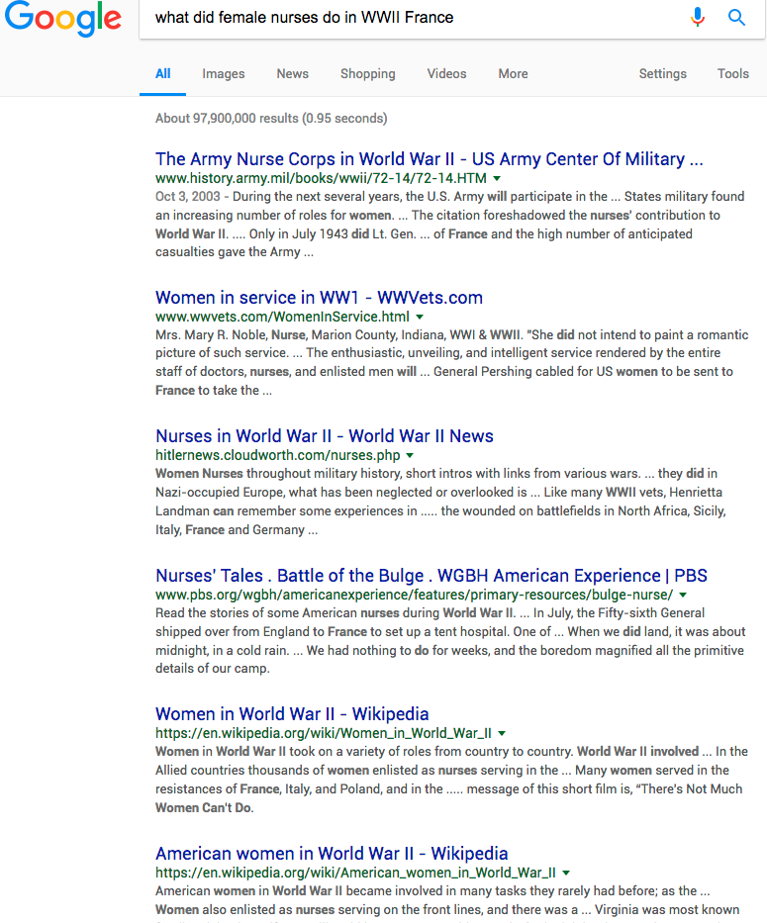
Task: Open Women in World War II - Wikipedia
Action: (292, 714)
